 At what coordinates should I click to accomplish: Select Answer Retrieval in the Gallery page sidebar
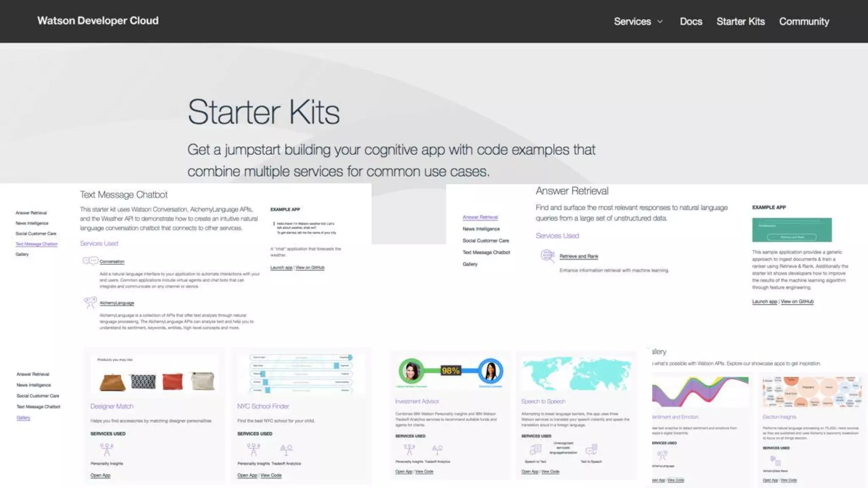pos(33,374)
